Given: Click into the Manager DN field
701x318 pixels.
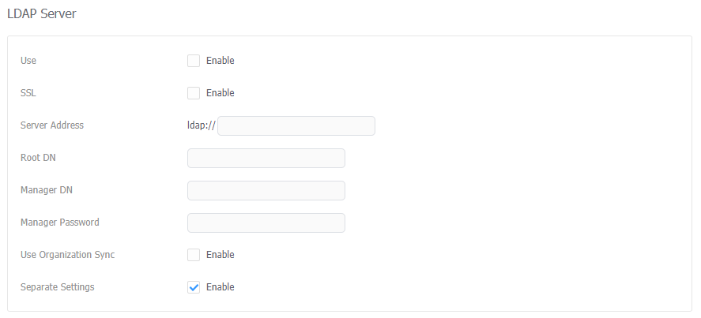Looking at the screenshot, I should [266, 190].
